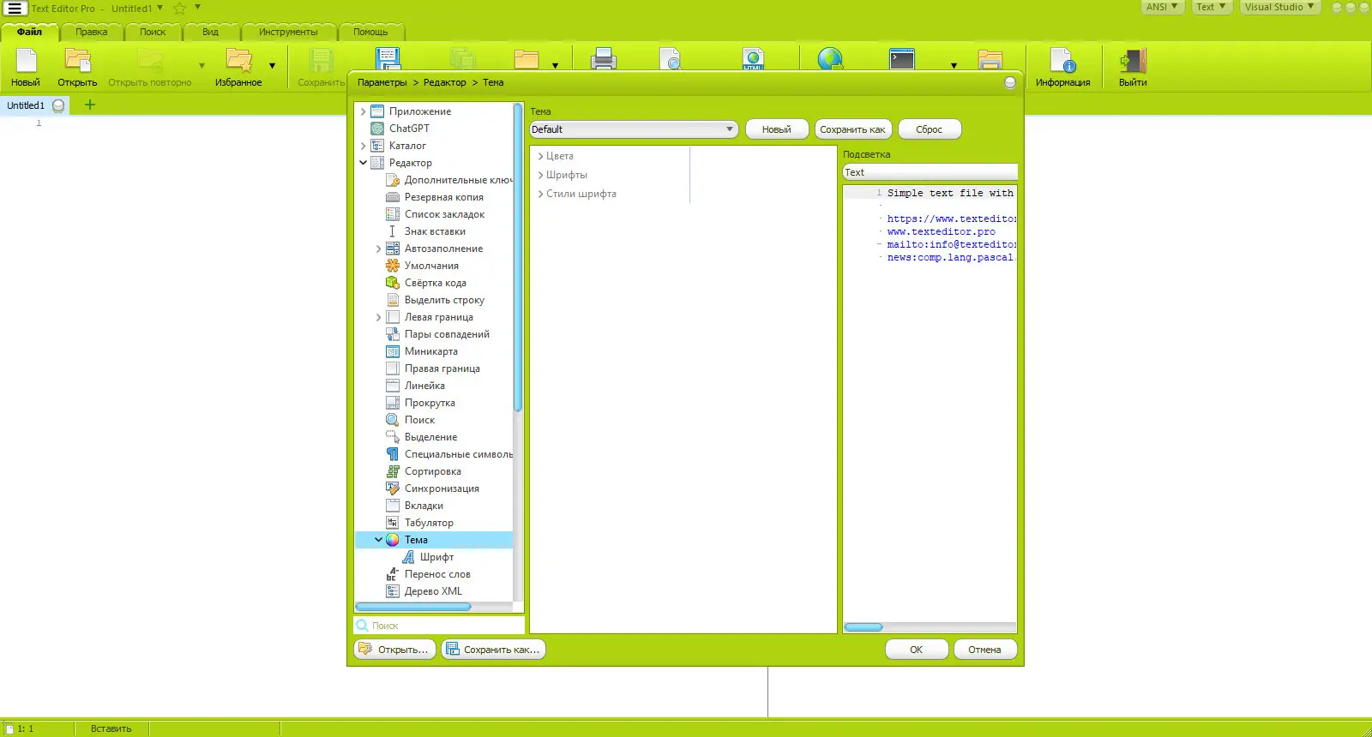
Task: Select Табулятор tree item
Action: coord(429,523)
